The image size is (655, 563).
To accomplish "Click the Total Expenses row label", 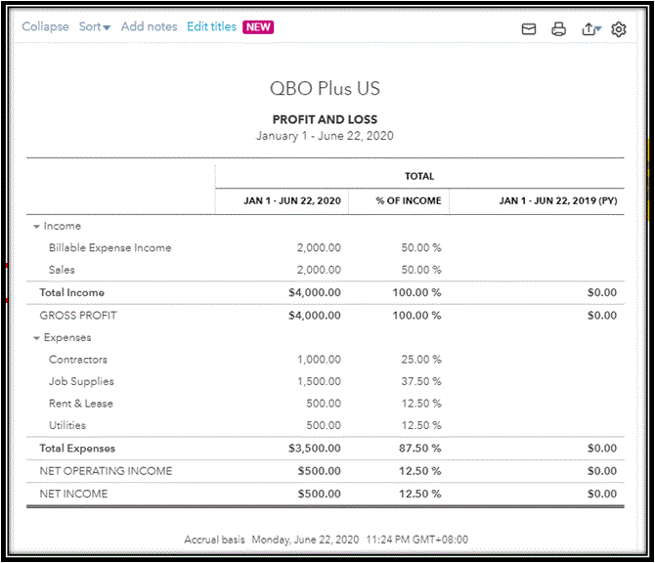I will pos(77,449).
